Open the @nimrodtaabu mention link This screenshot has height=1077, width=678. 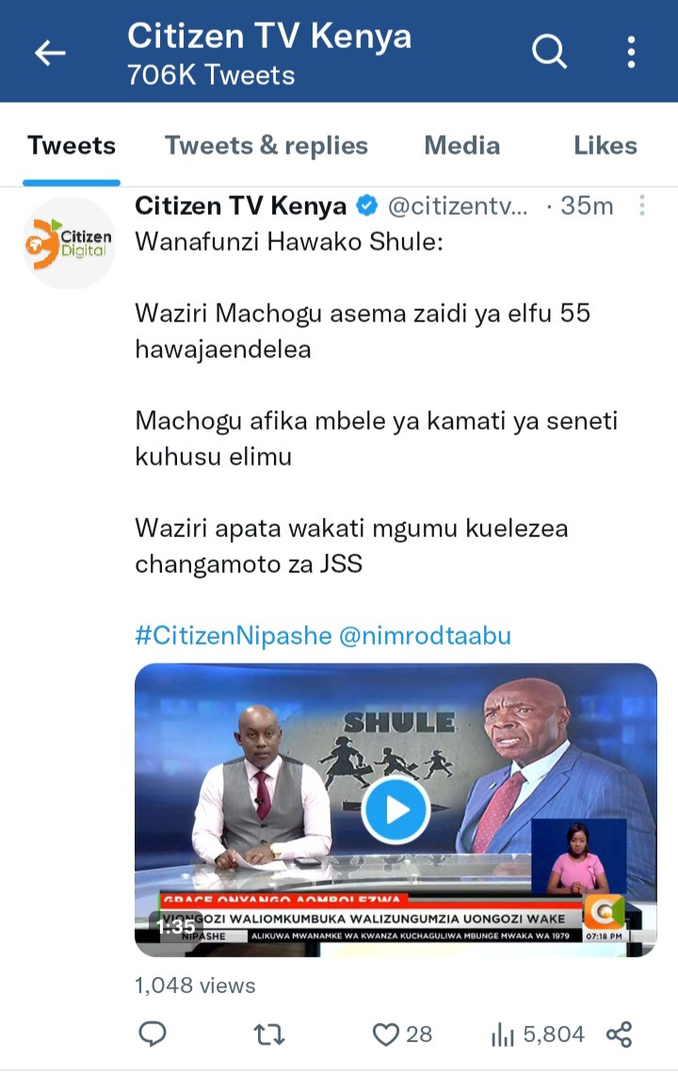tap(426, 635)
